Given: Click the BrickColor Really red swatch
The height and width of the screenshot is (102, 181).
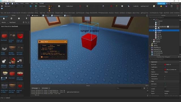Looking at the screenshot, I should click(x=165, y=65).
